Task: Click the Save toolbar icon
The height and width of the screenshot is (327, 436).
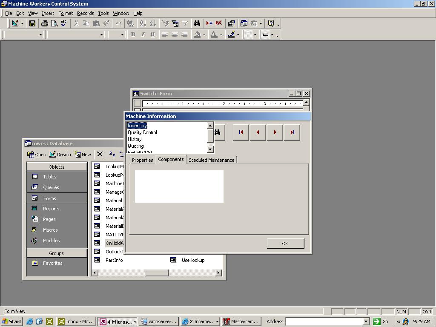Action: click(32, 23)
